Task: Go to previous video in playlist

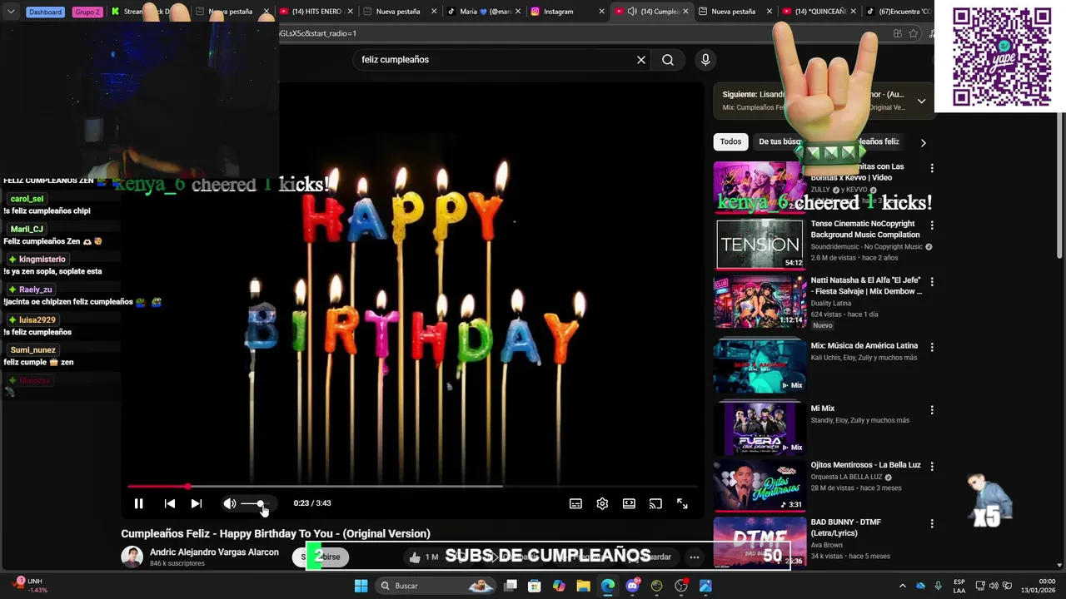Action: pos(170,503)
